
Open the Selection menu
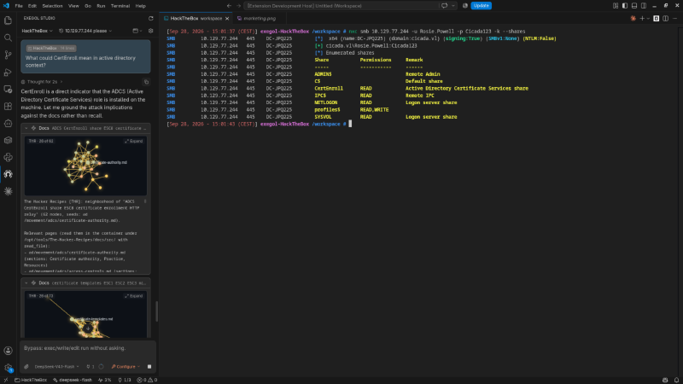(52, 6)
